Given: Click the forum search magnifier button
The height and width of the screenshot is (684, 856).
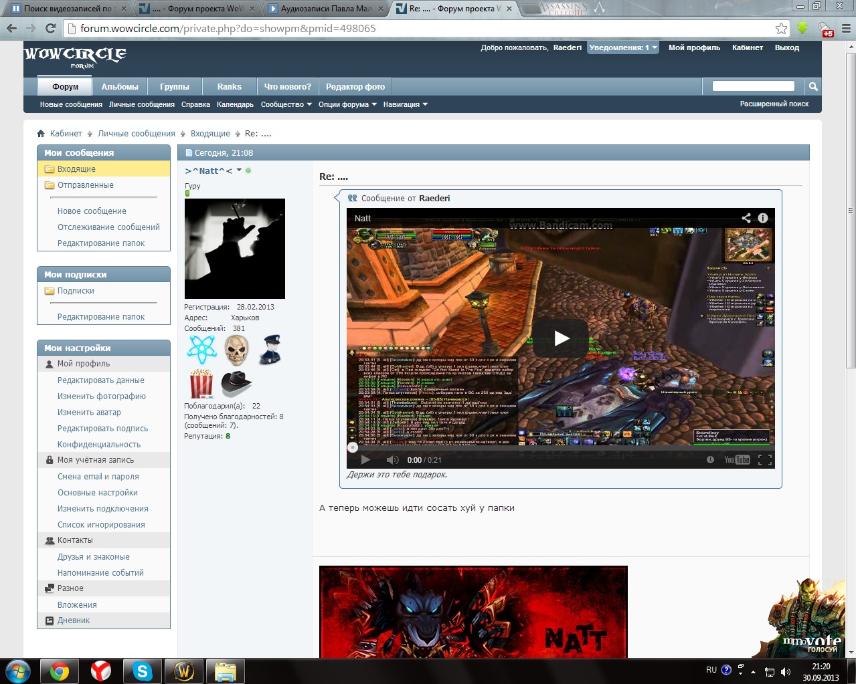Looking at the screenshot, I should [812, 86].
